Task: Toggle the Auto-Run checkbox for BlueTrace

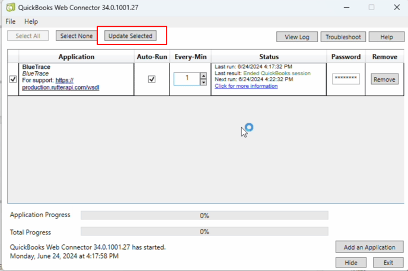Action: tap(152, 79)
